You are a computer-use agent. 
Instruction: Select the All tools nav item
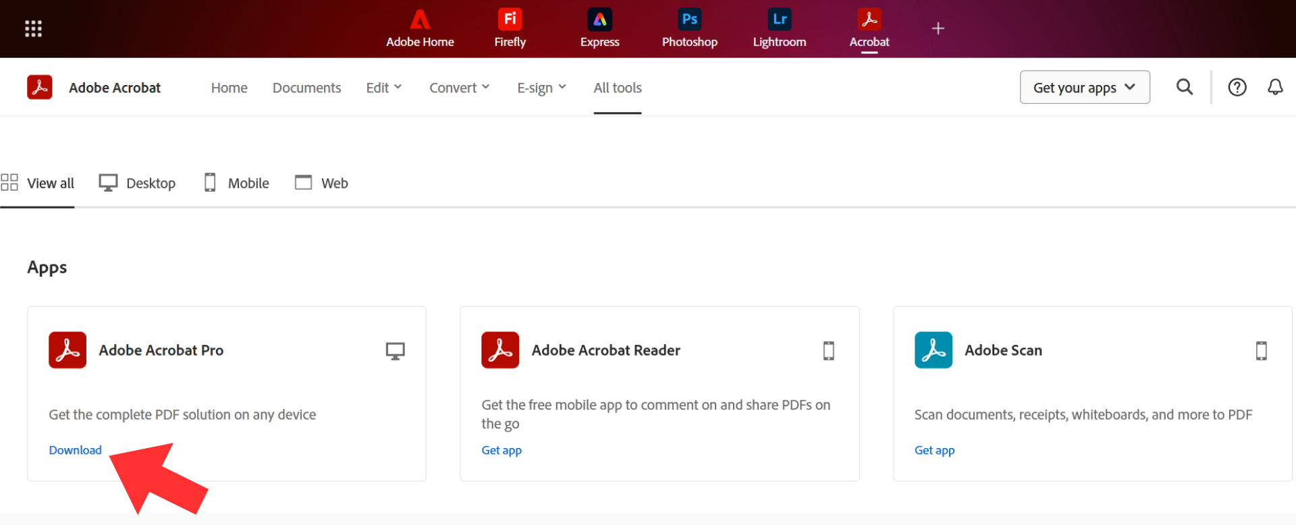click(618, 88)
